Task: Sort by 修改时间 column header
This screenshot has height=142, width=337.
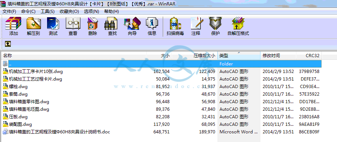Action: coord(278,56)
